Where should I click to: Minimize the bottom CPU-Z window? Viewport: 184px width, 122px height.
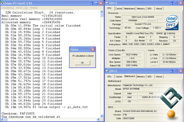tap(171, 71)
